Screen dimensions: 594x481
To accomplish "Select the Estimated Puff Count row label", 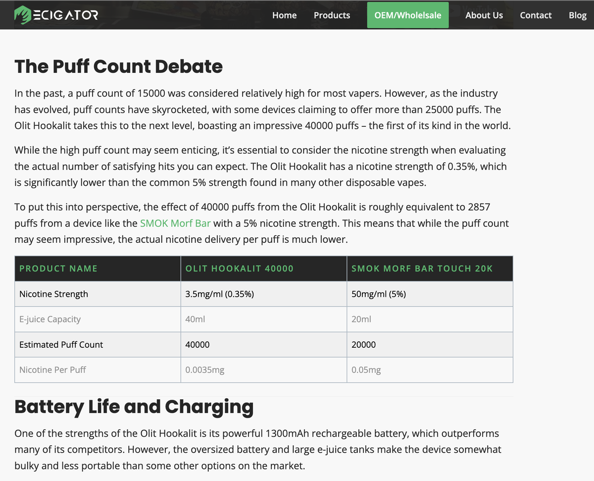I will pyautogui.click(x=61, y=344).
